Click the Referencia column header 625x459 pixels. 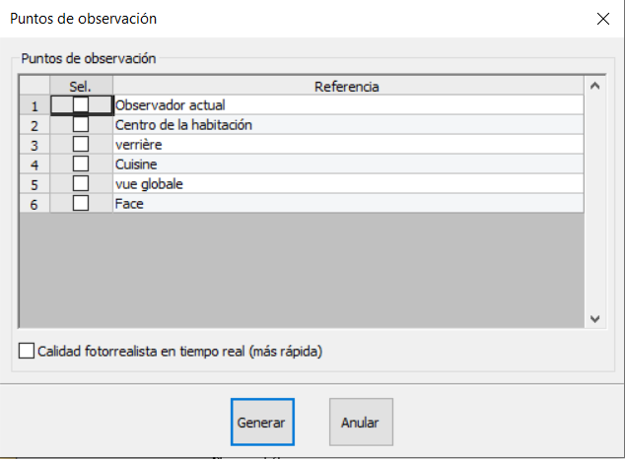(x=347, y=86)
